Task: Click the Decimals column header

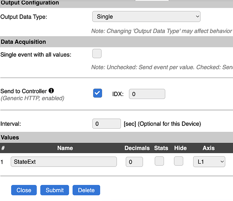Action: pyautogui.click(x=137, y=148)
